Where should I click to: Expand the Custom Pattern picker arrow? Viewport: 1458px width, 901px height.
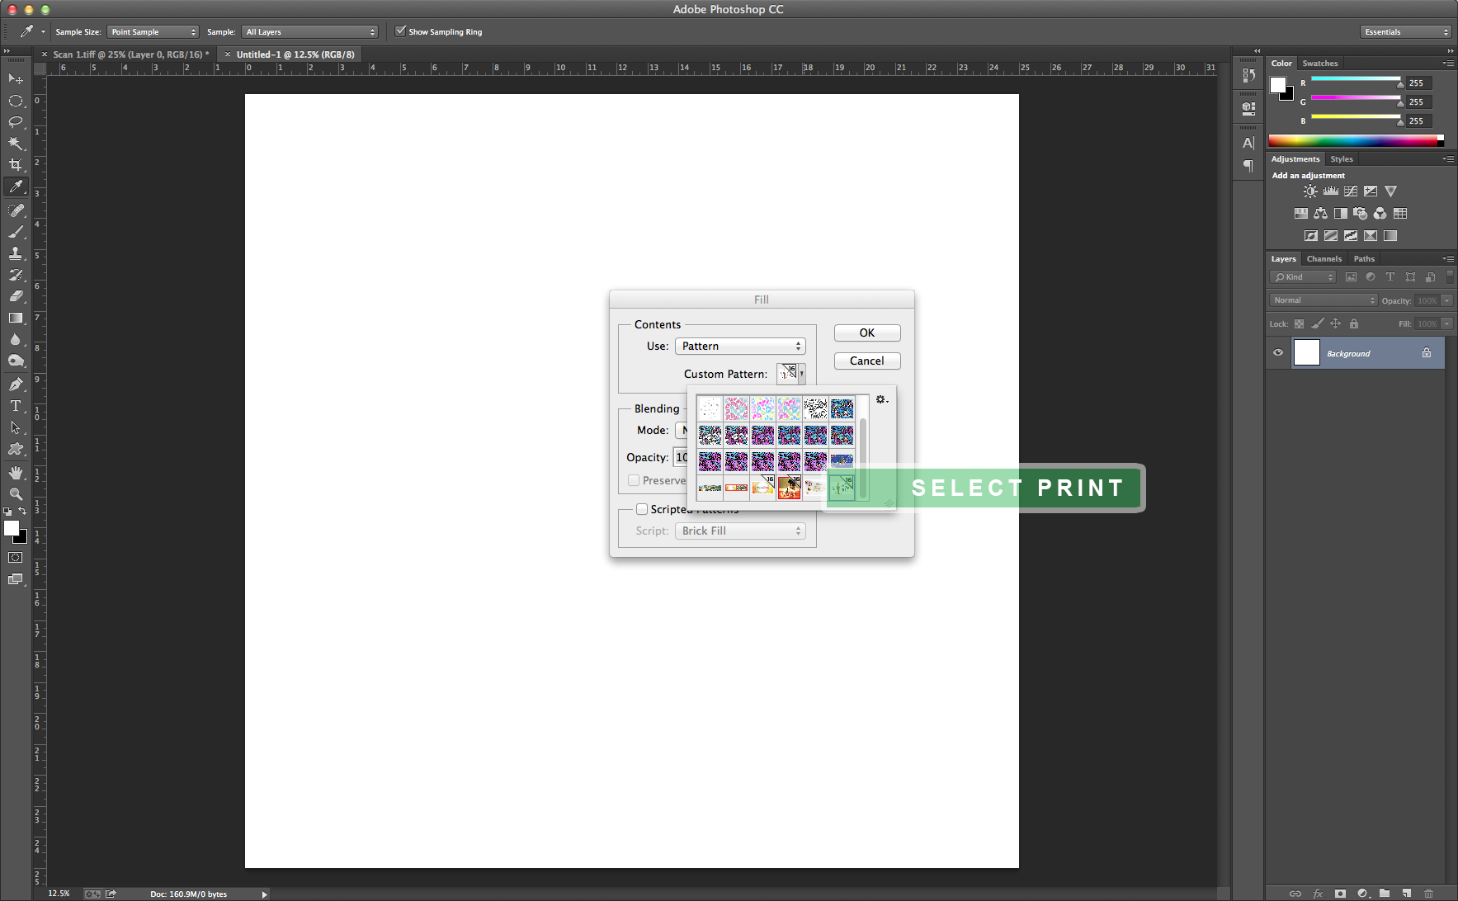tap(801, 374)
